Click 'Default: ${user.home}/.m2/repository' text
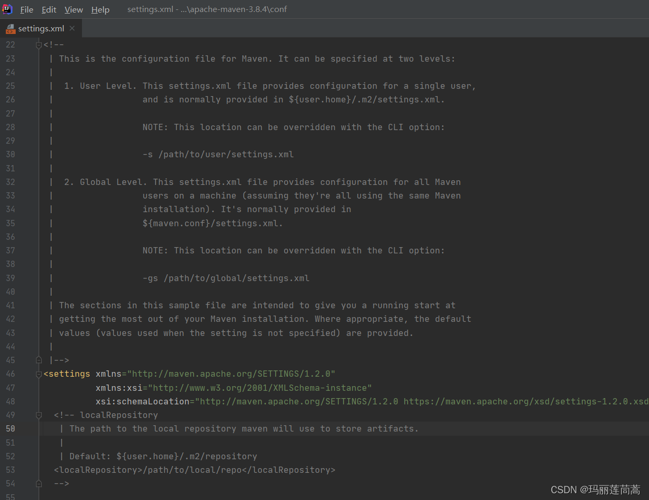The height and width of the screenshot is (500, 649). [x=163, y=456]
